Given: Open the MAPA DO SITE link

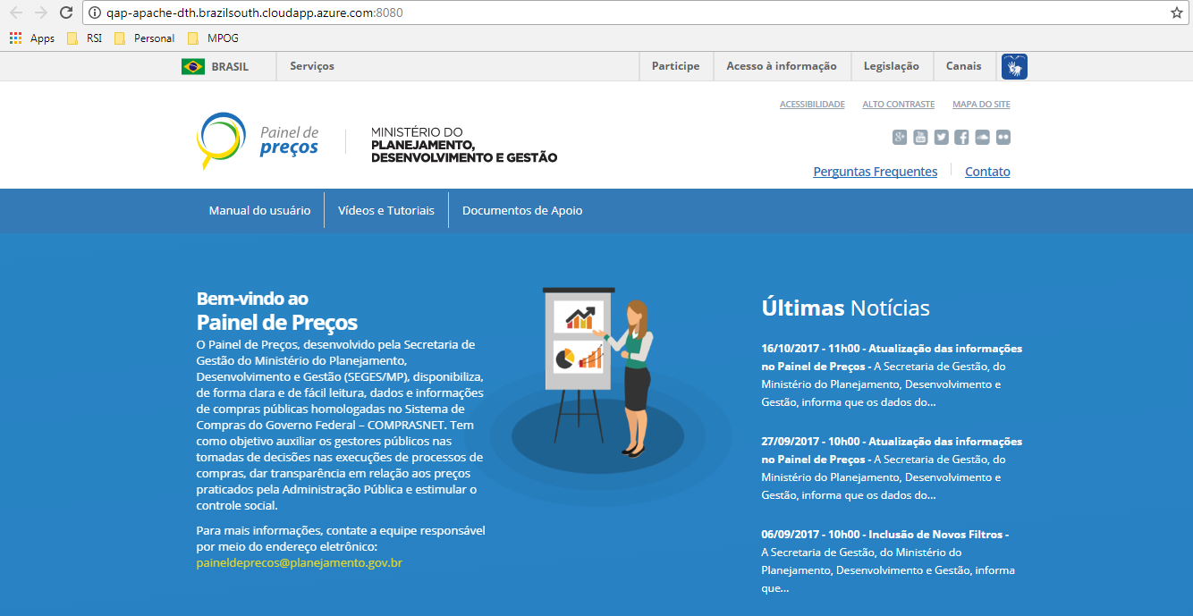Looking at the screenshot, I should click(x=981, y=105).
